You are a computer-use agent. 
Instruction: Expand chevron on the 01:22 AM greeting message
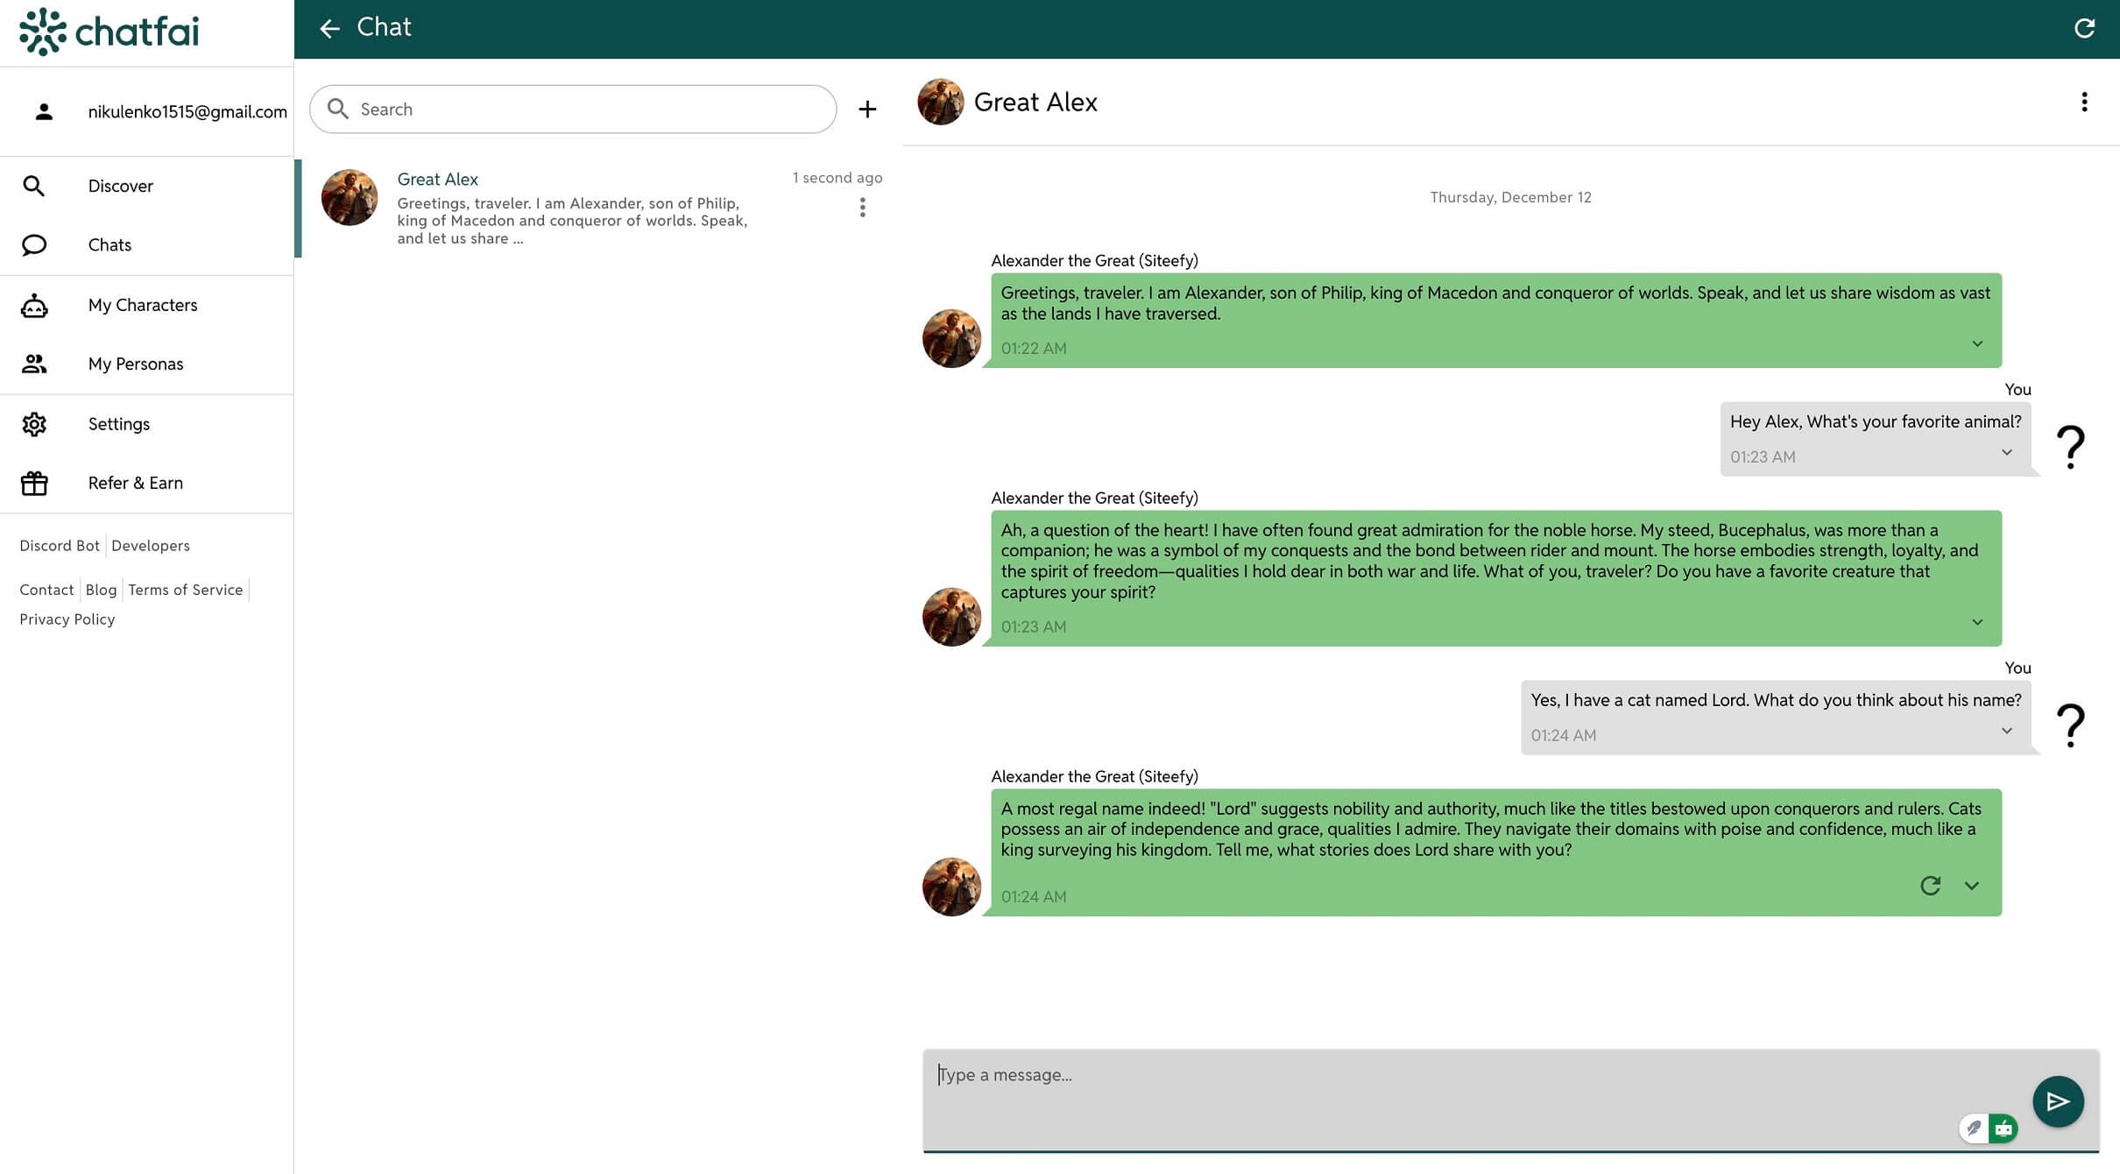click(x=1977, y=344)
